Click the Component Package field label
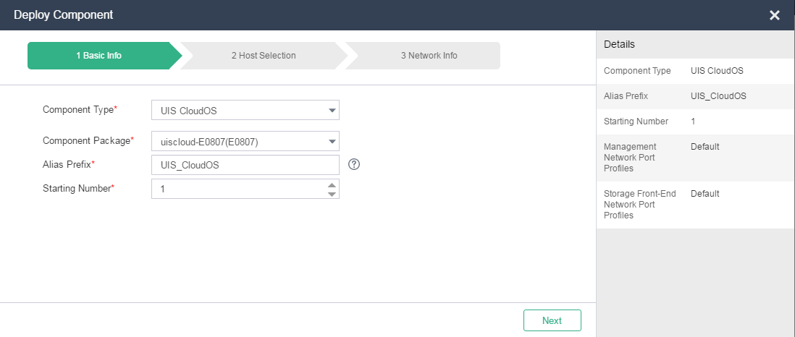 [88, 140]
